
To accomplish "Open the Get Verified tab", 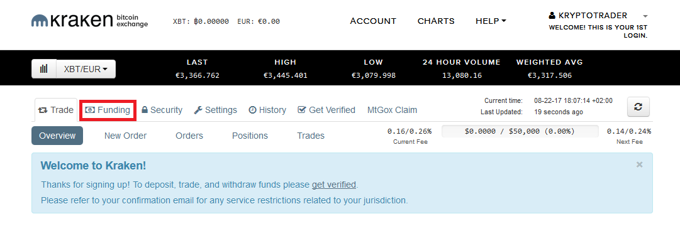I will coord(326,110).
